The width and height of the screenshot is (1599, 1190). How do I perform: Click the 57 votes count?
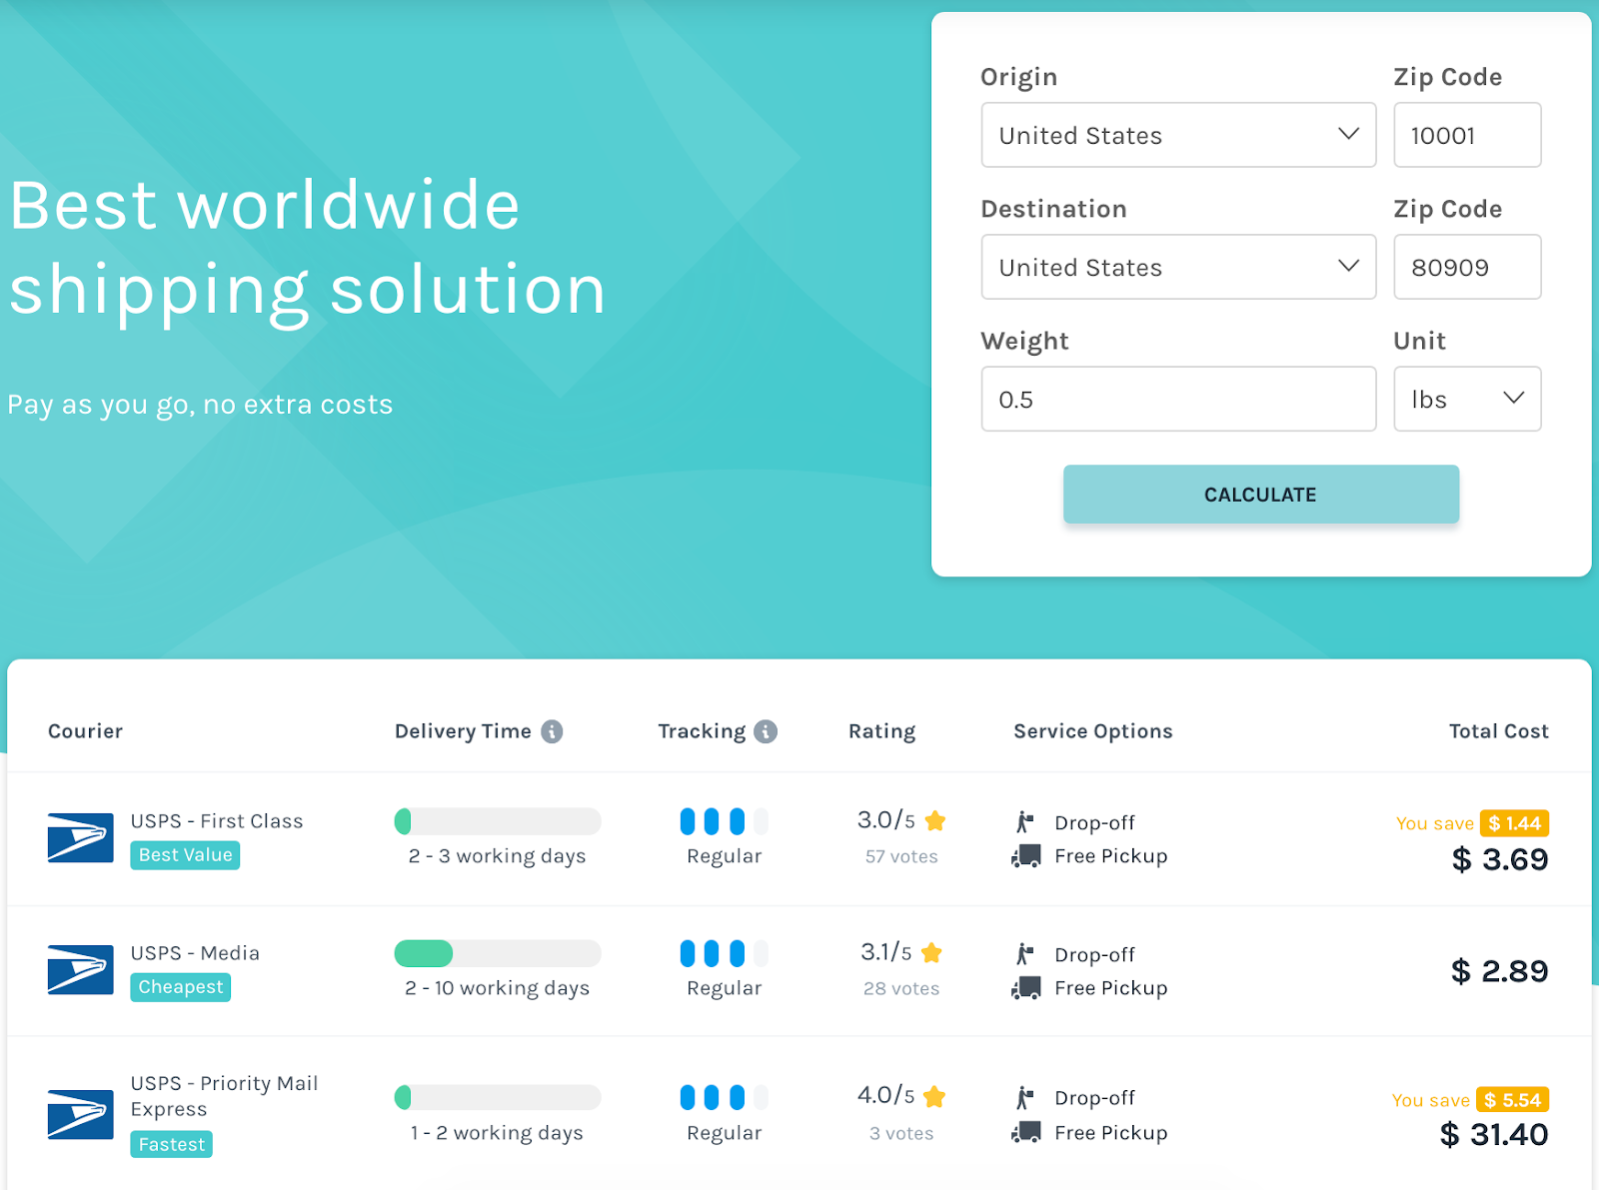901,856
